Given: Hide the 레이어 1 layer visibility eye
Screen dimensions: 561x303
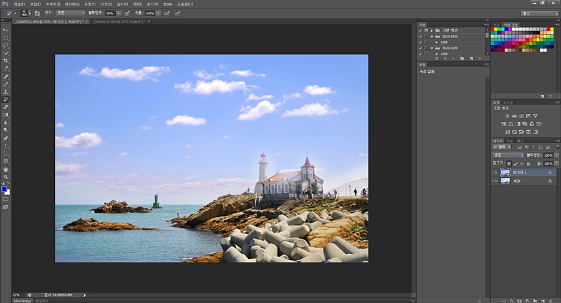Looking at the screenshot, I should [496, 172].
